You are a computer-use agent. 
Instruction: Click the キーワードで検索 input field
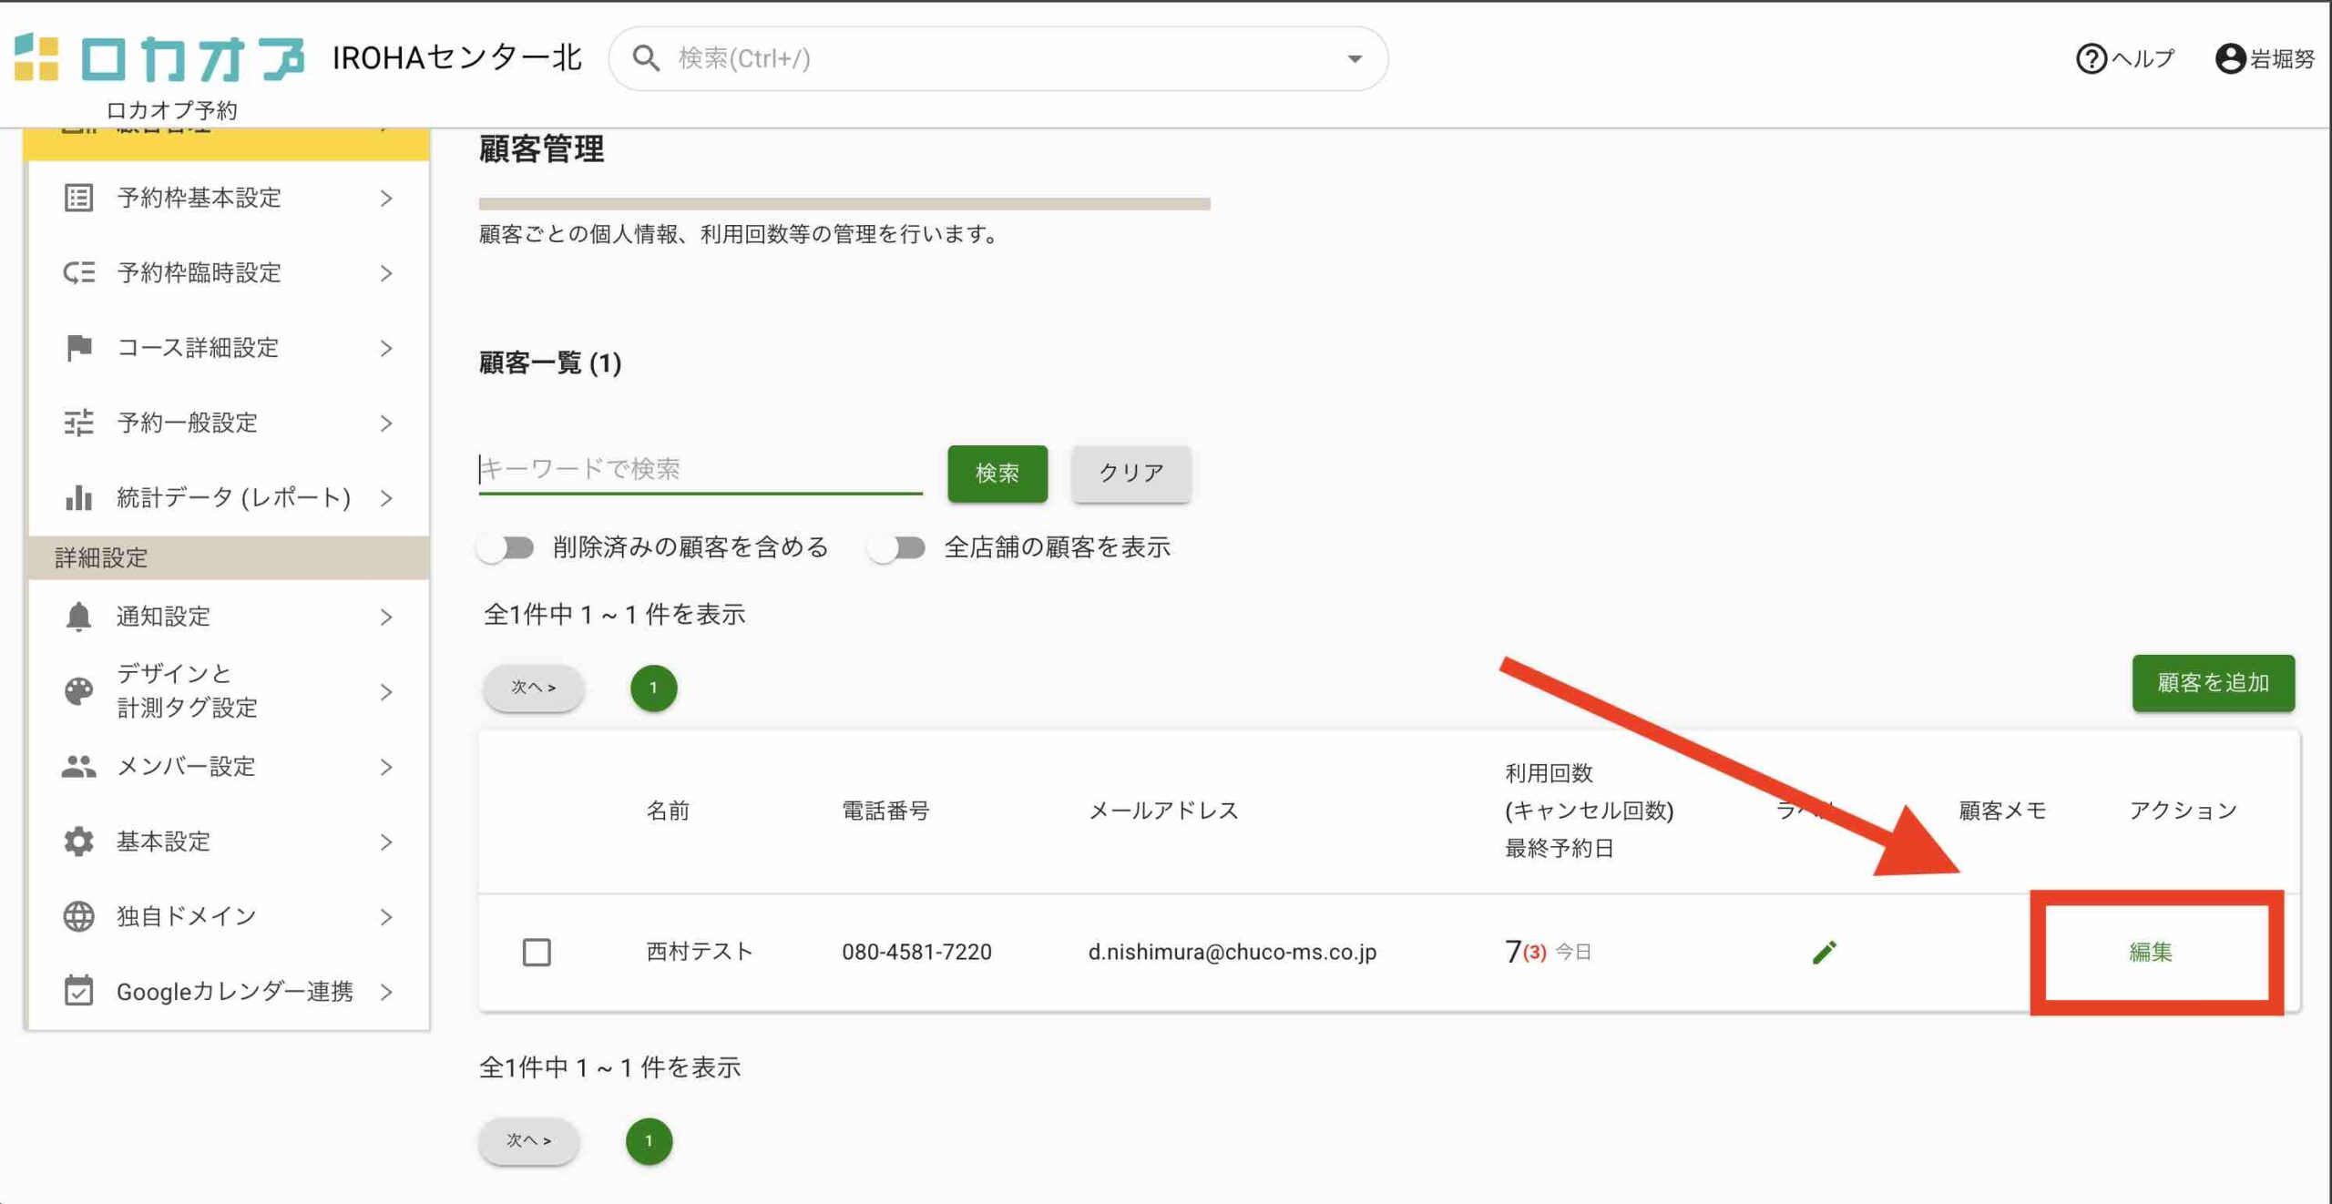coord(700,470)
